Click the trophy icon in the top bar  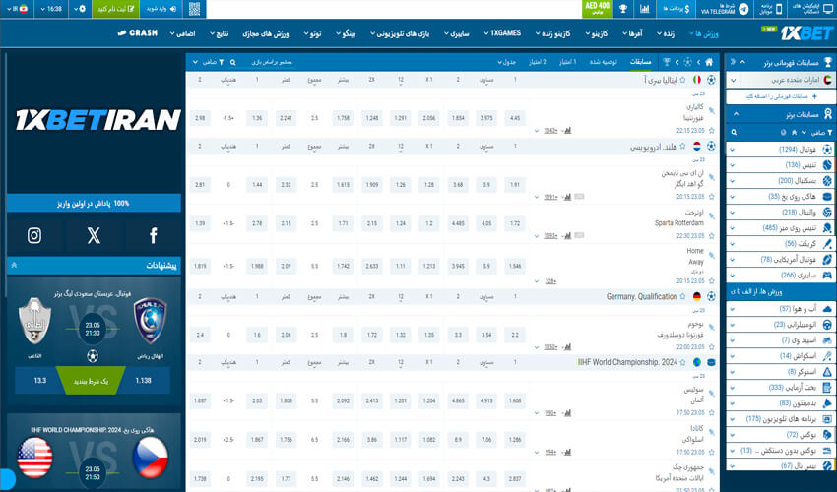pos(623,9)
